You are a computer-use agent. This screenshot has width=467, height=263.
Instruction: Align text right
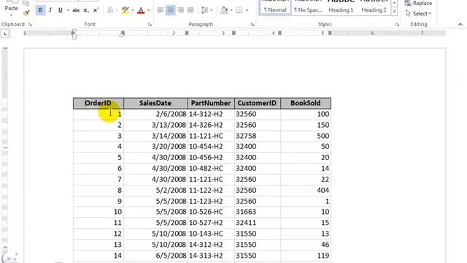180,10
